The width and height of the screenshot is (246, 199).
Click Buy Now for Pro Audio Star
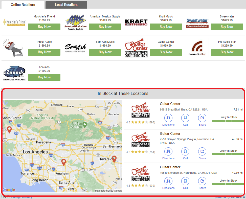[227, 52]
